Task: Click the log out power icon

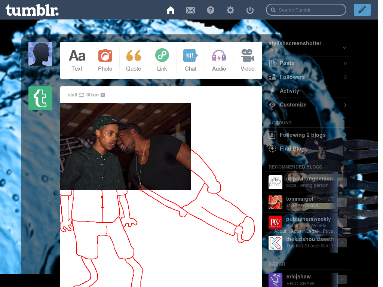Action: click(250, 10)
